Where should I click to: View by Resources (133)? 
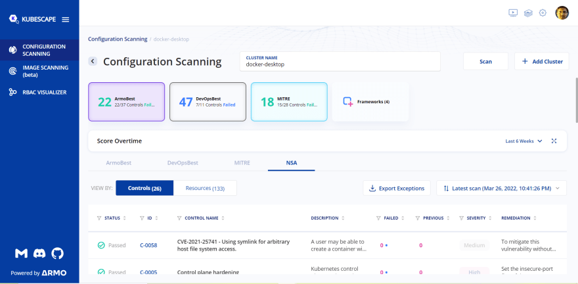coord(205,188)
